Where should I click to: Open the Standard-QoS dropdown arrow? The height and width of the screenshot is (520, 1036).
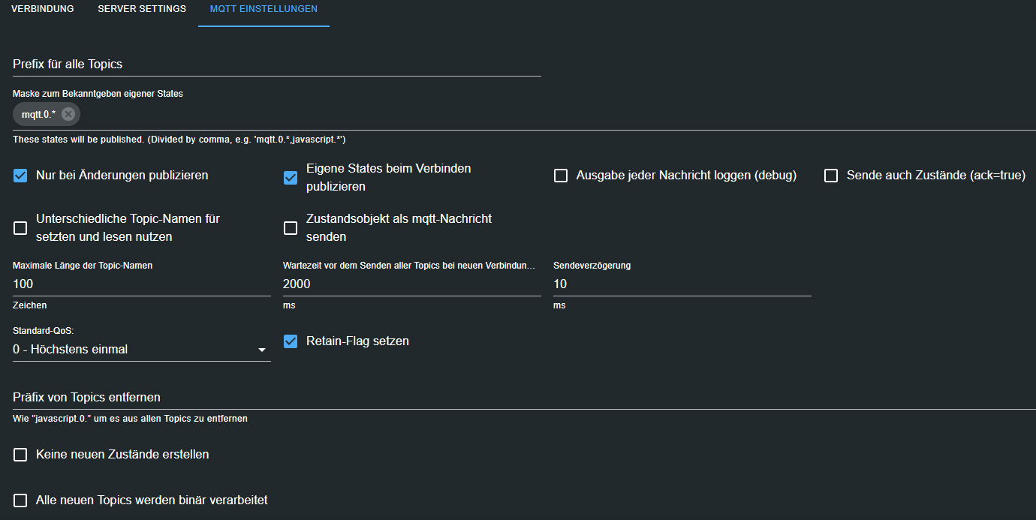pyautogui.click(x=262, y=350)
